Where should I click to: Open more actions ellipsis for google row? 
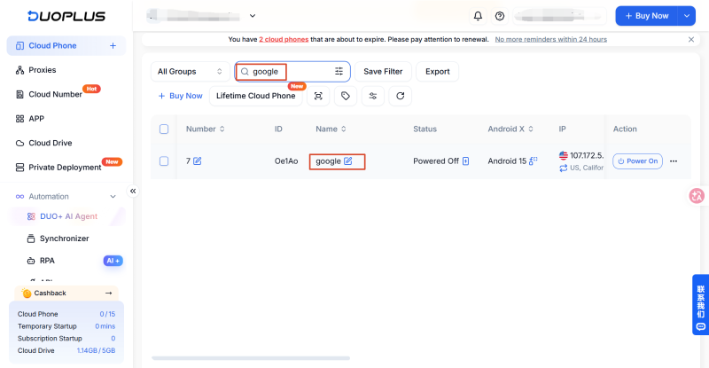[674, 161]
